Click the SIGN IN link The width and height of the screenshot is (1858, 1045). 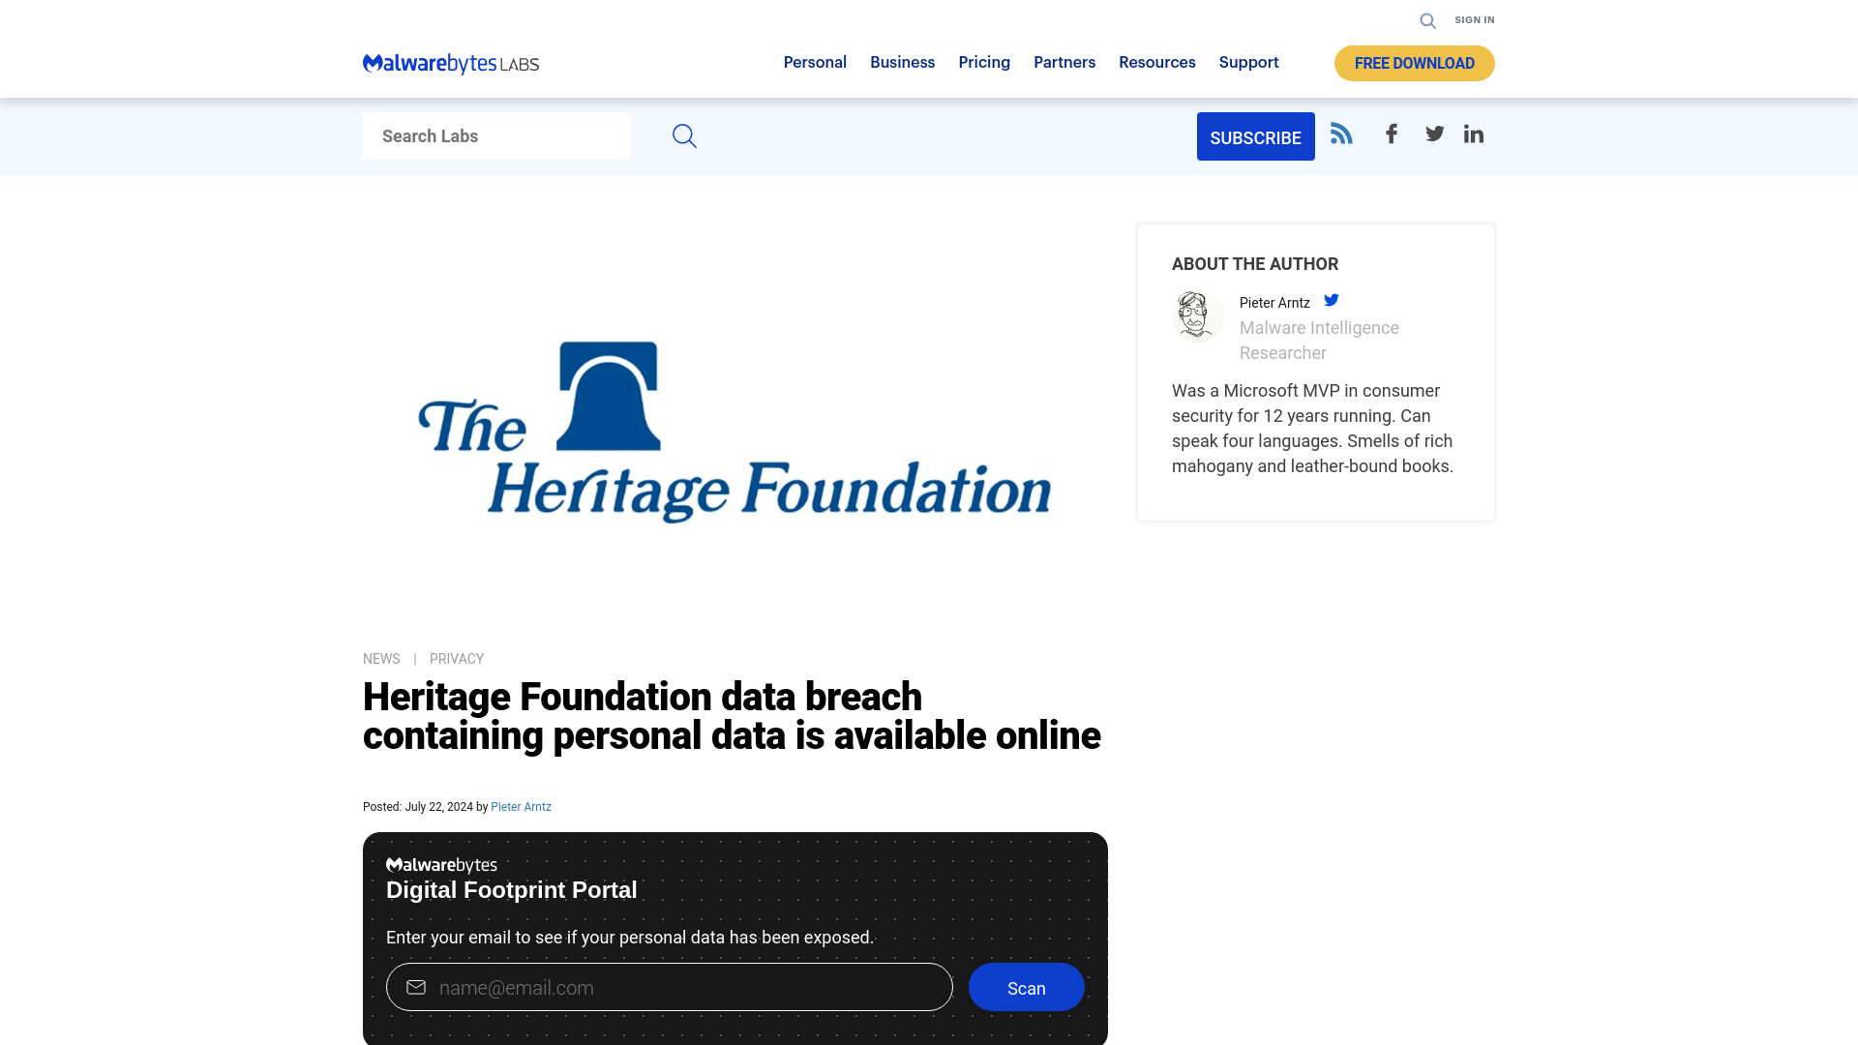(x=1475, y=19)
